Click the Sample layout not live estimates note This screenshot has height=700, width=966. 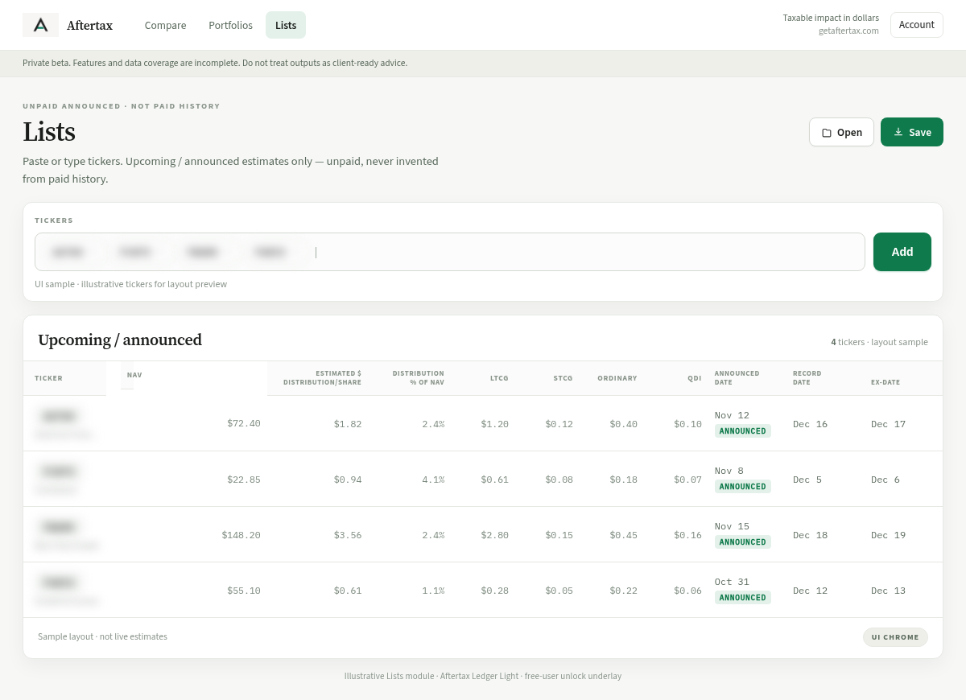tap(103, 636)
